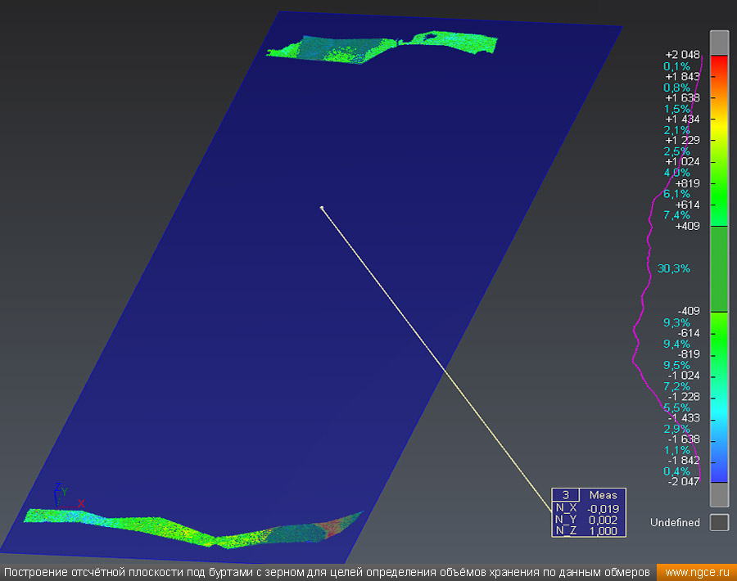Click the Meas header in annotation box
This screenshot has width=737, height=581.
coord(603,495)
